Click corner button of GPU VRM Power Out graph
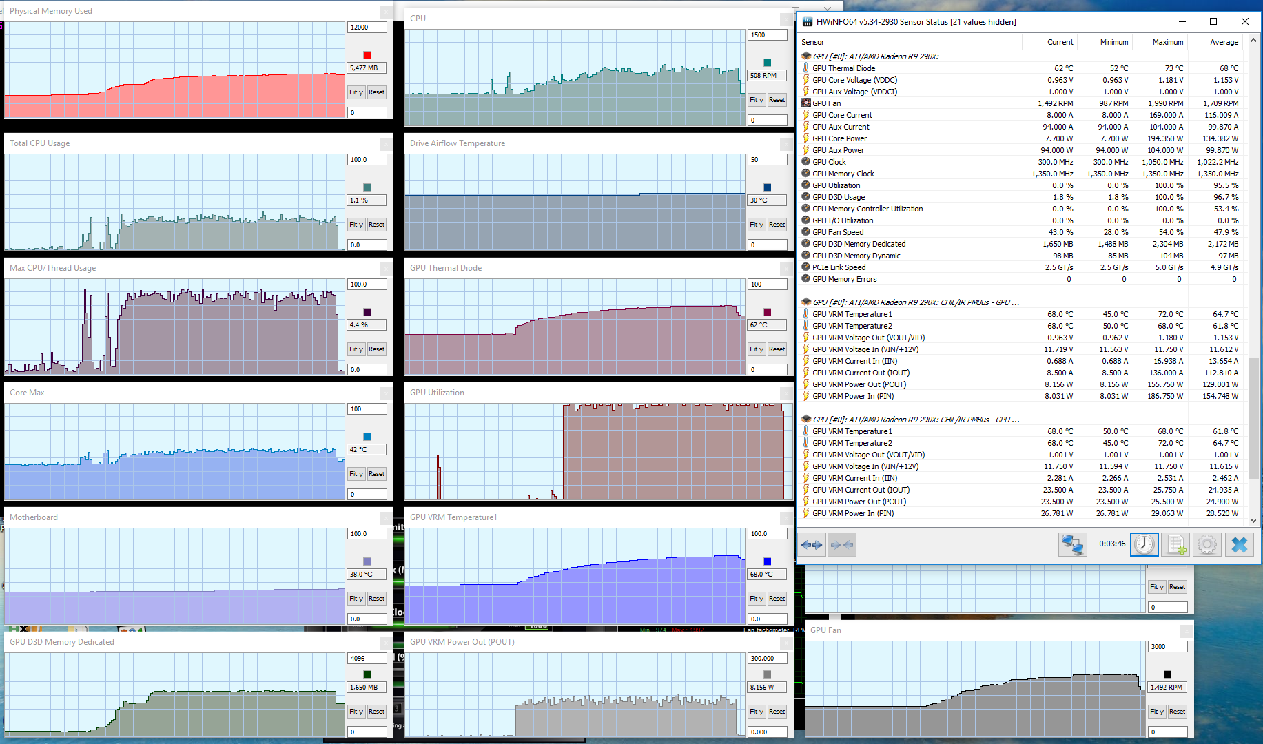The width and height of the screenshot is (1263, 744). (x=786, y=643)
